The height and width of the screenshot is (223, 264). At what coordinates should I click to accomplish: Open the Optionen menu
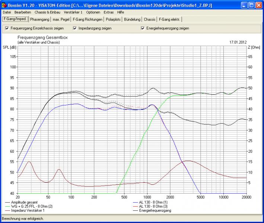[x=93, y=12]
